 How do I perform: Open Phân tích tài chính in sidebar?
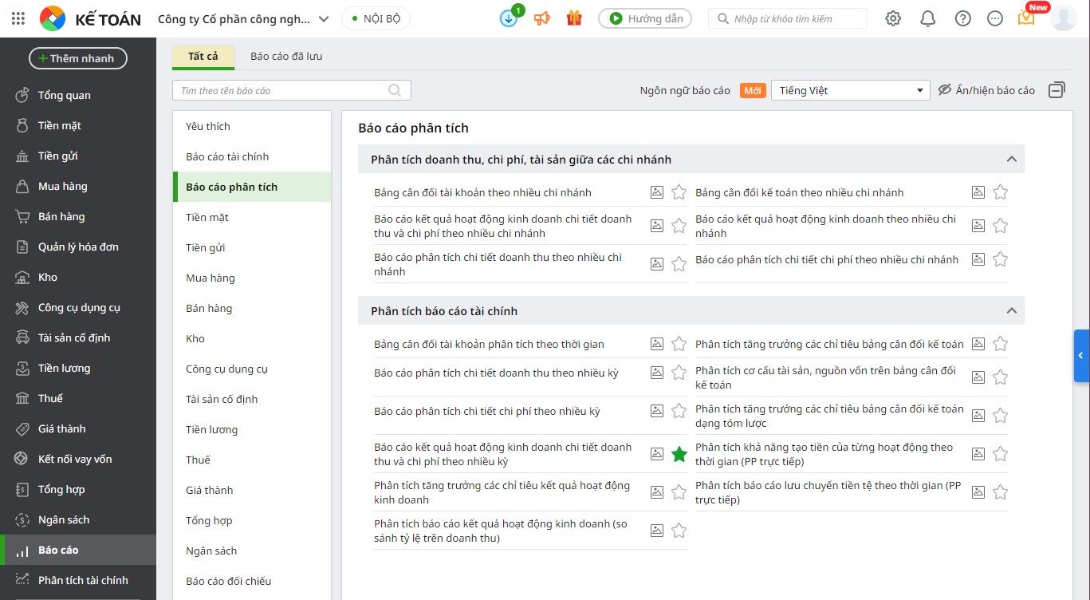click(78, 580)
